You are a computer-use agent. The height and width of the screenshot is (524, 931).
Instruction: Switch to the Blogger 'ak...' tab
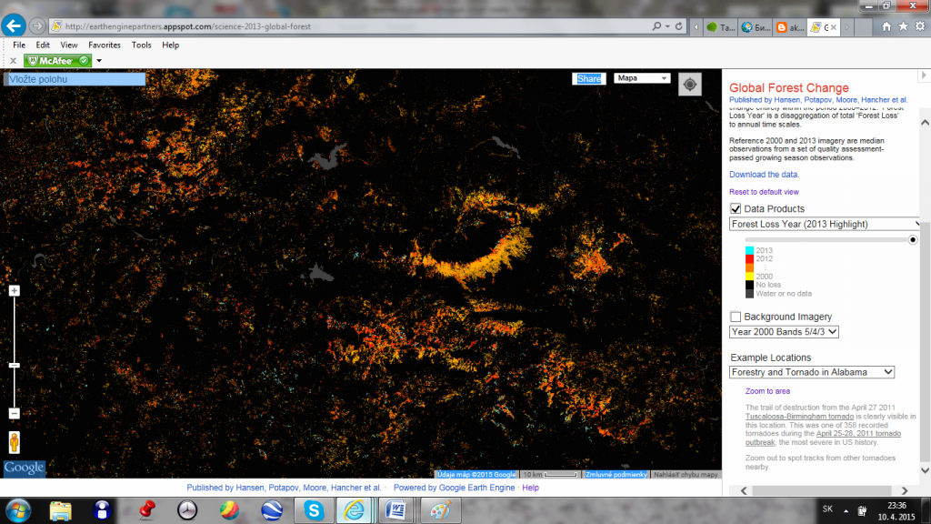(790, 26)
